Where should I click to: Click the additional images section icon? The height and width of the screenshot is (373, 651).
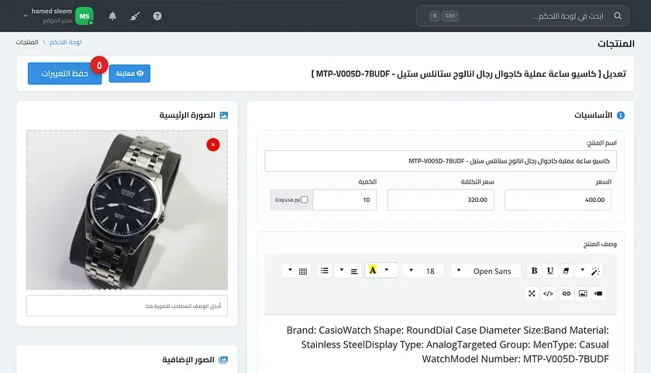pos(223,360)
